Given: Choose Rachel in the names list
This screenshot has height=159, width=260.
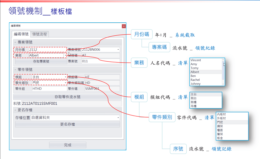Looking at the screenshot, I should click(x=195, y=80).
